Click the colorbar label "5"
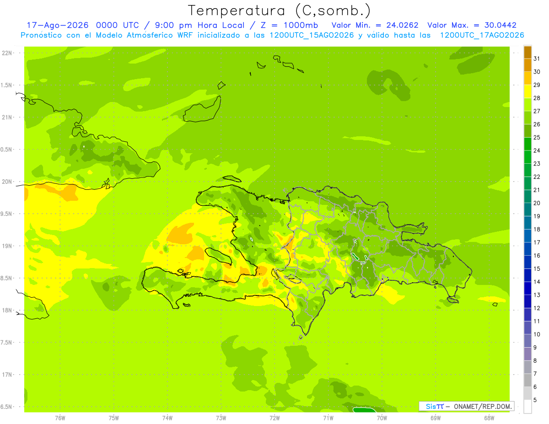The width and height of the screenshot is (549, 424). click(535, 400)
